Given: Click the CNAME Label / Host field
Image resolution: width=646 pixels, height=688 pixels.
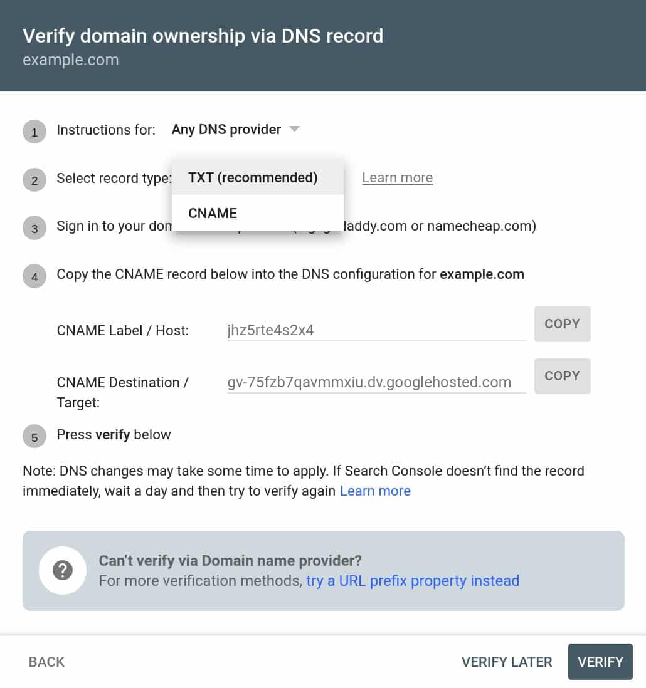Looking at the screenshot, I should tap(375, 330).
